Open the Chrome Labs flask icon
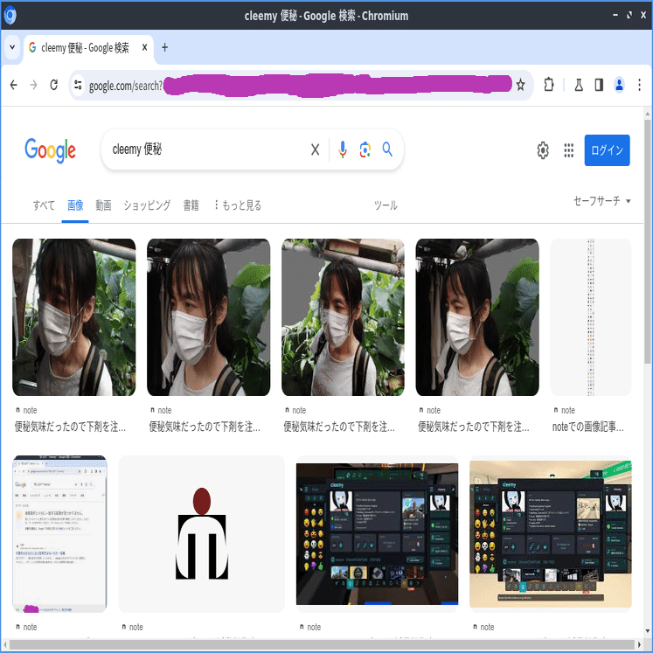Viewport: 653px width, 653px height. pos(579,86)
